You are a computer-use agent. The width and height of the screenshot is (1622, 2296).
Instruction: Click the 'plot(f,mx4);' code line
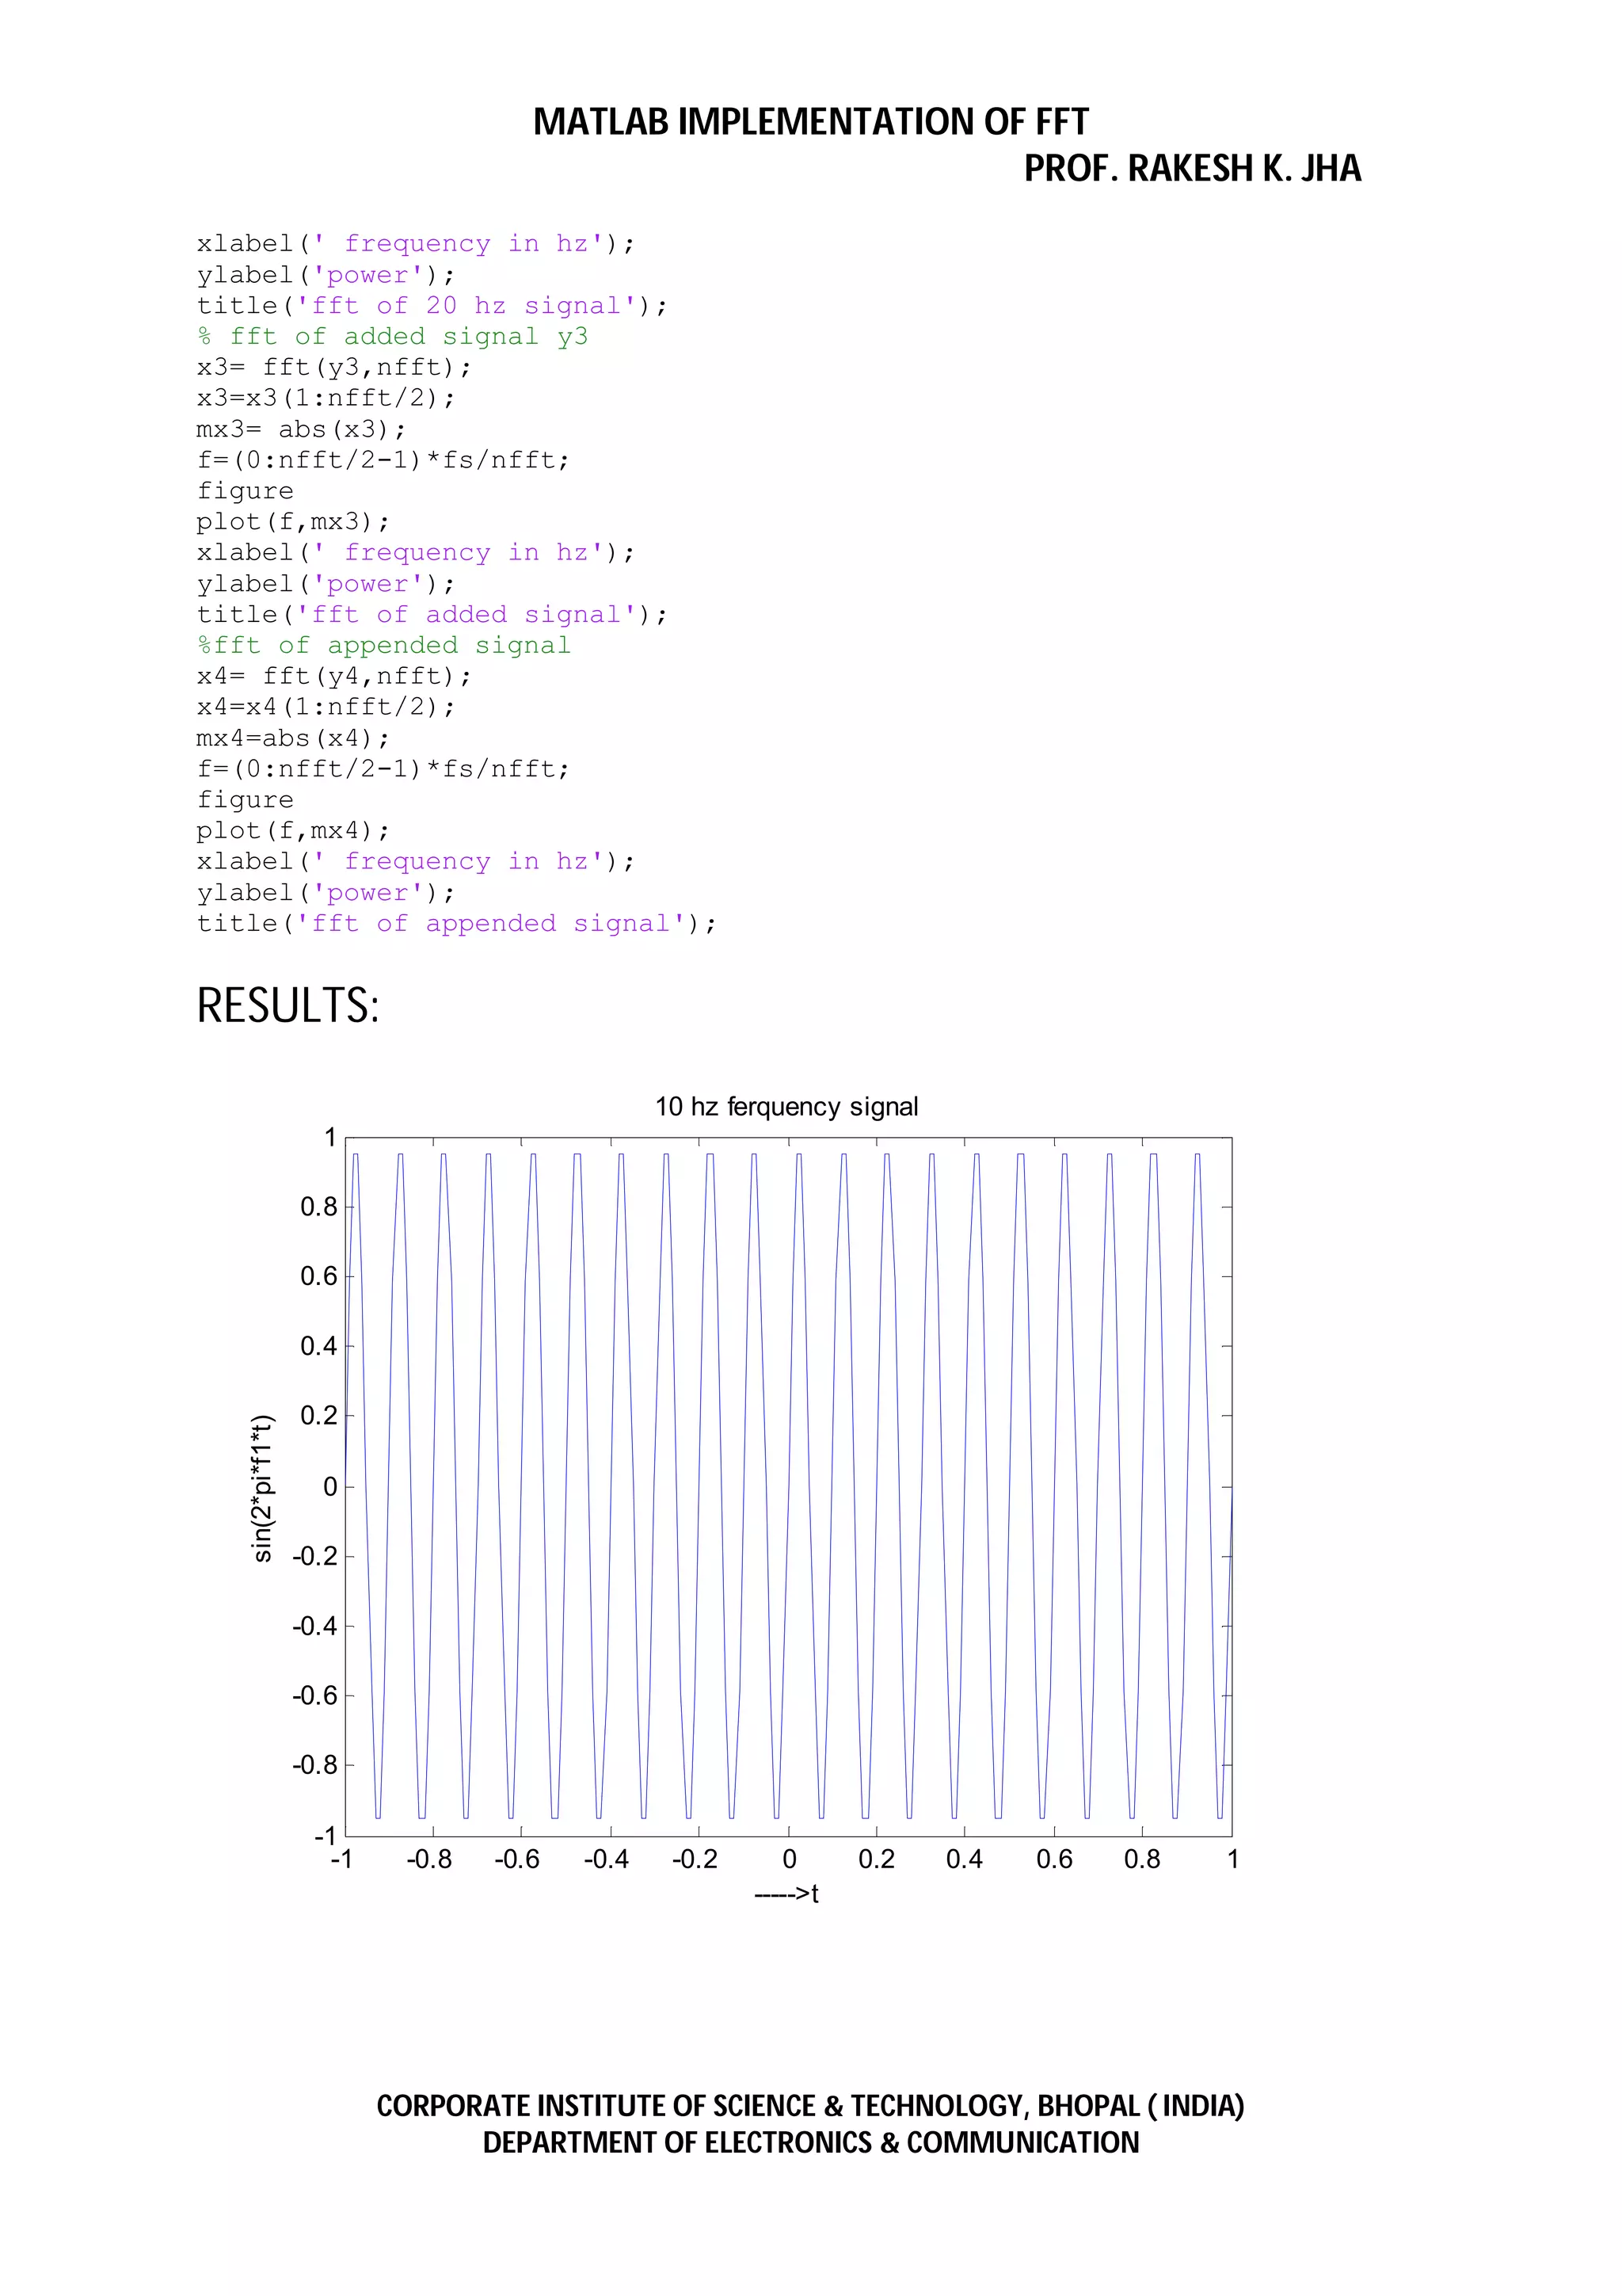click(x=293, y=830)
